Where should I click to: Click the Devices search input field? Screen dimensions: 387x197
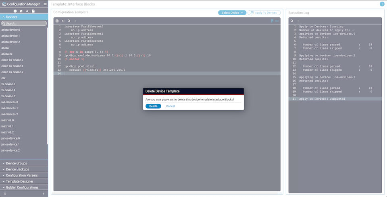pyautogui.click(x=25, y=24)
